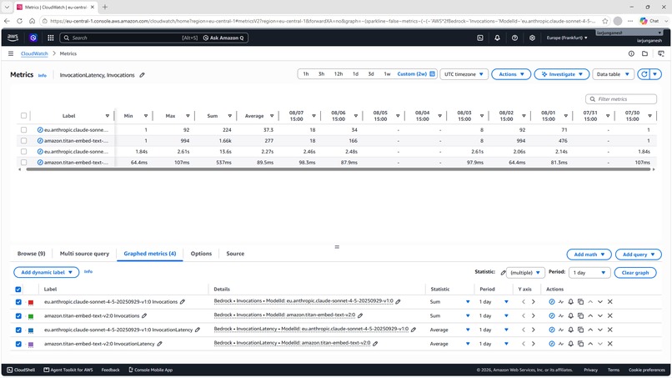Open the global Statistic (multiple) dropdown
The width and height of the screenshot is (672, 378).
click(x=525, y=273)
